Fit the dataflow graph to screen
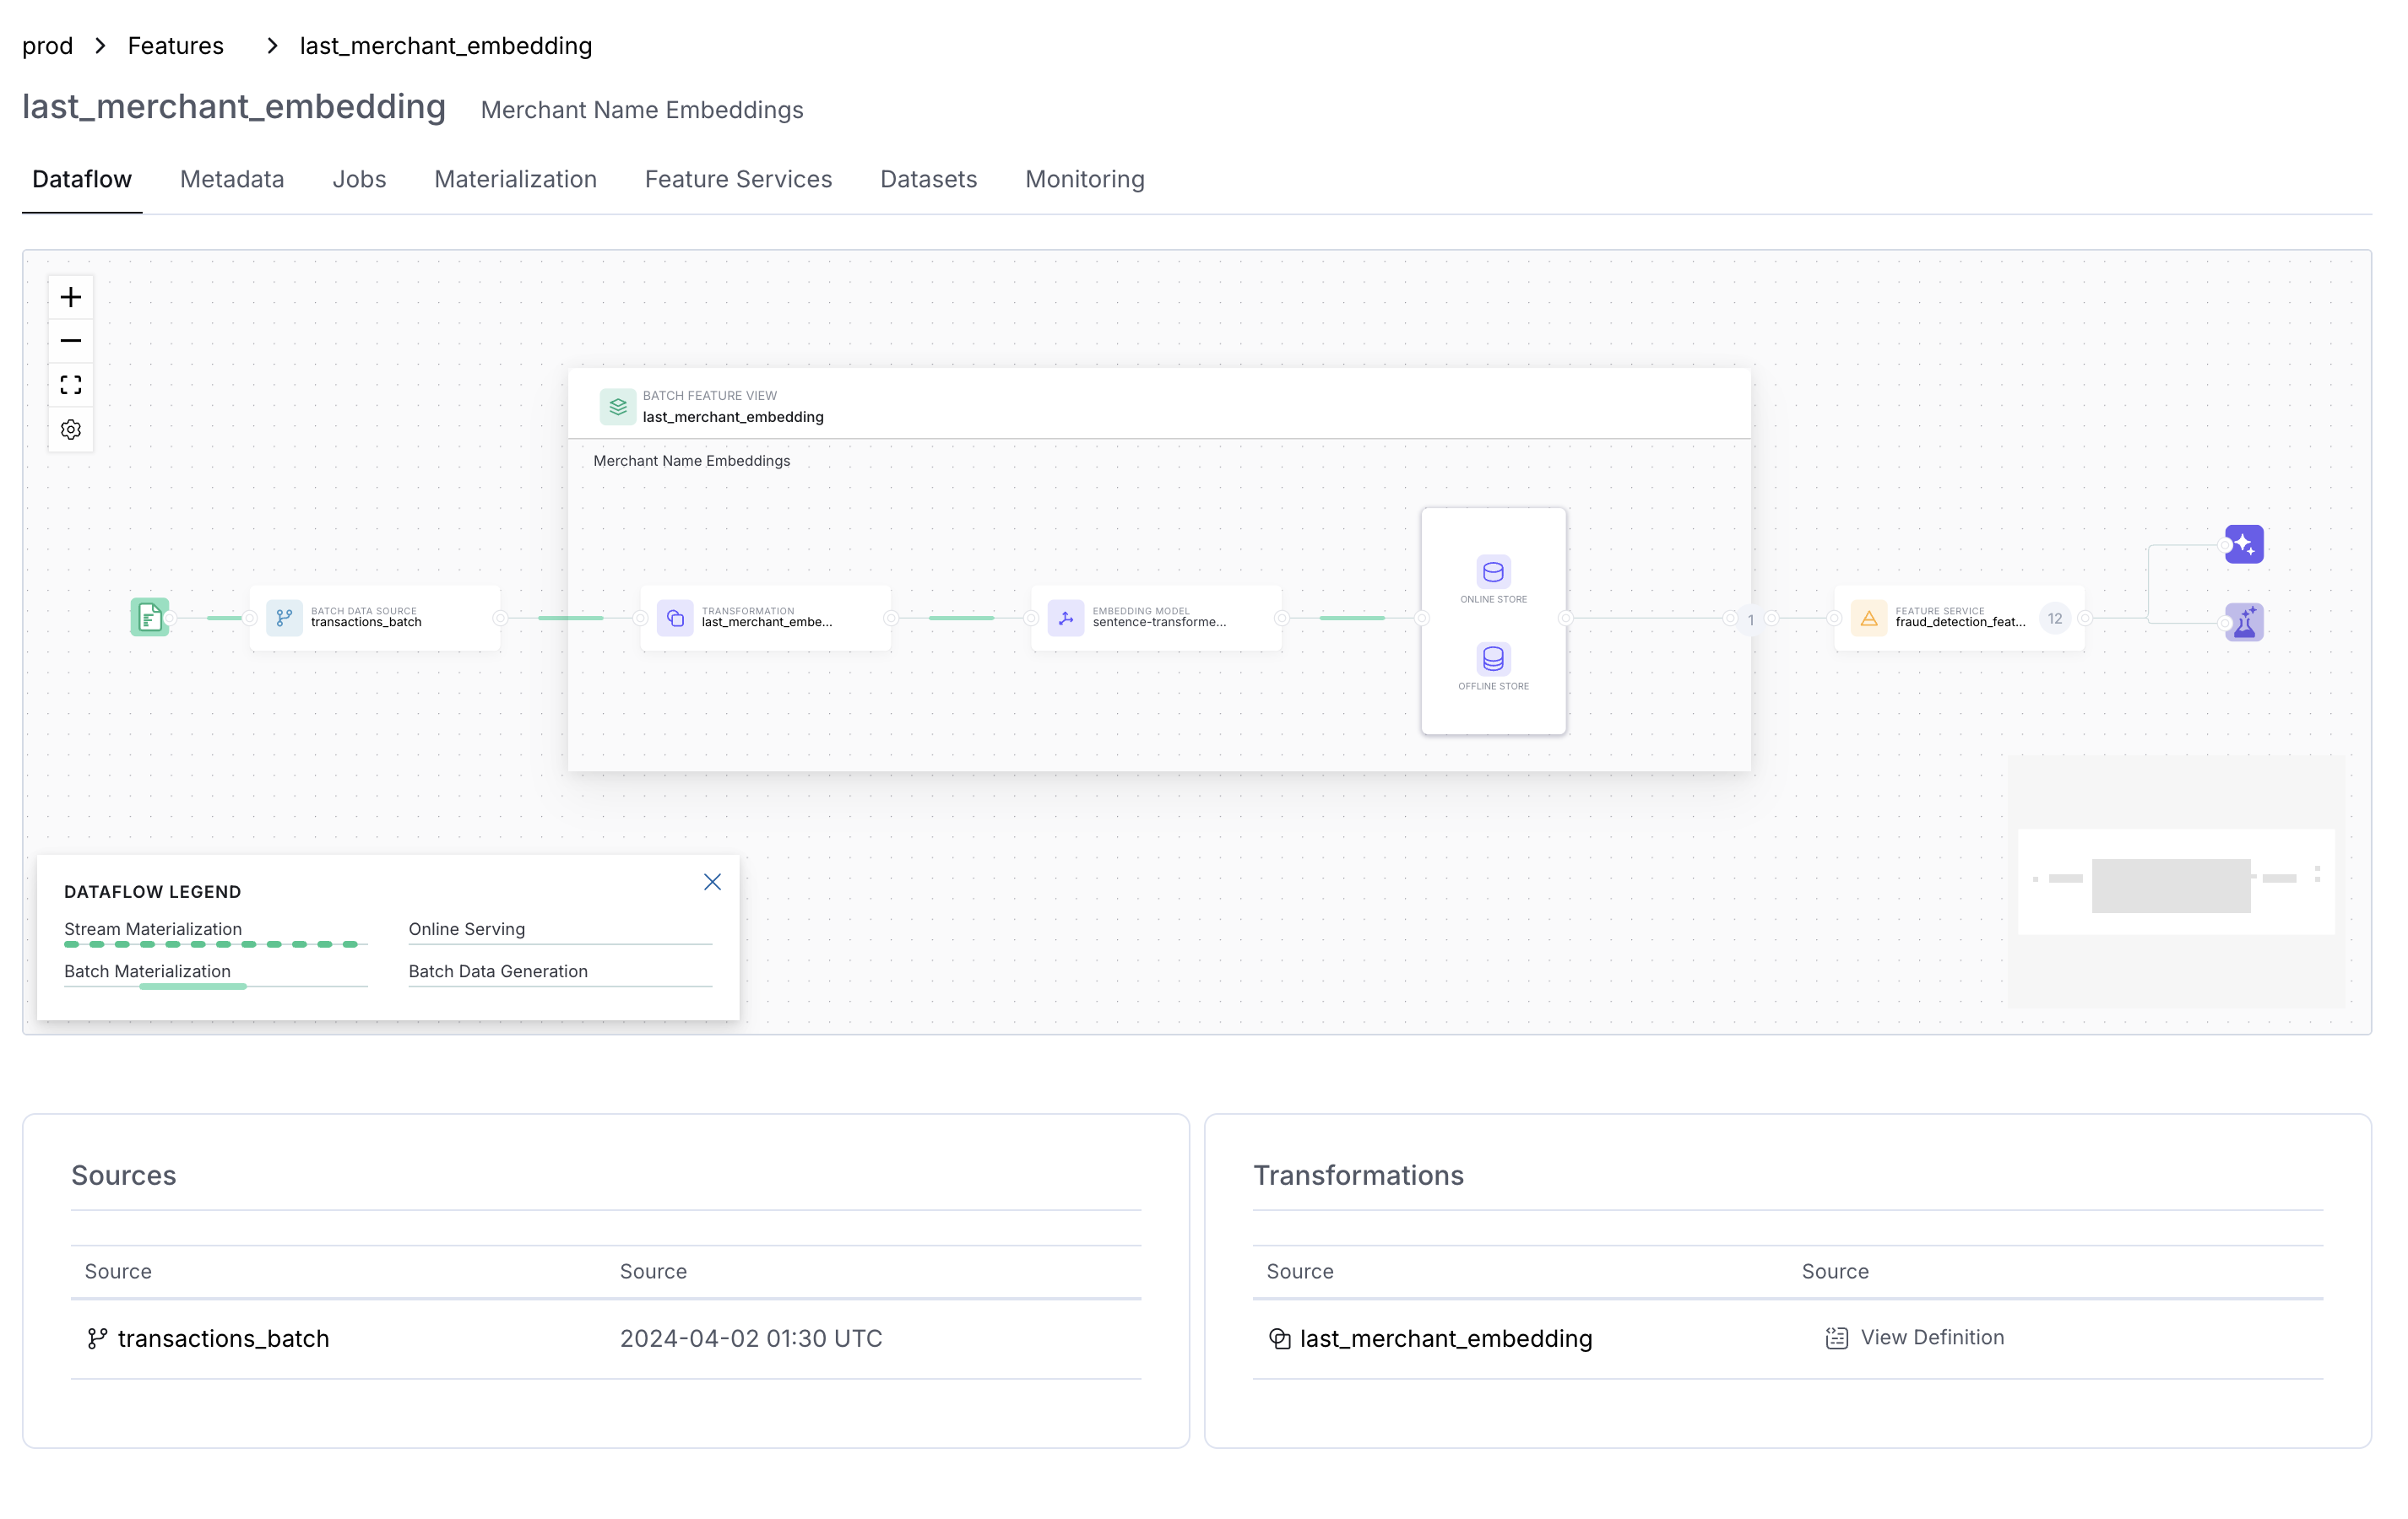 70,384
